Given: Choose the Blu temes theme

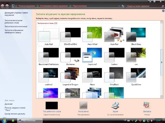Looking at the screenshot, I should coord(71,56).
